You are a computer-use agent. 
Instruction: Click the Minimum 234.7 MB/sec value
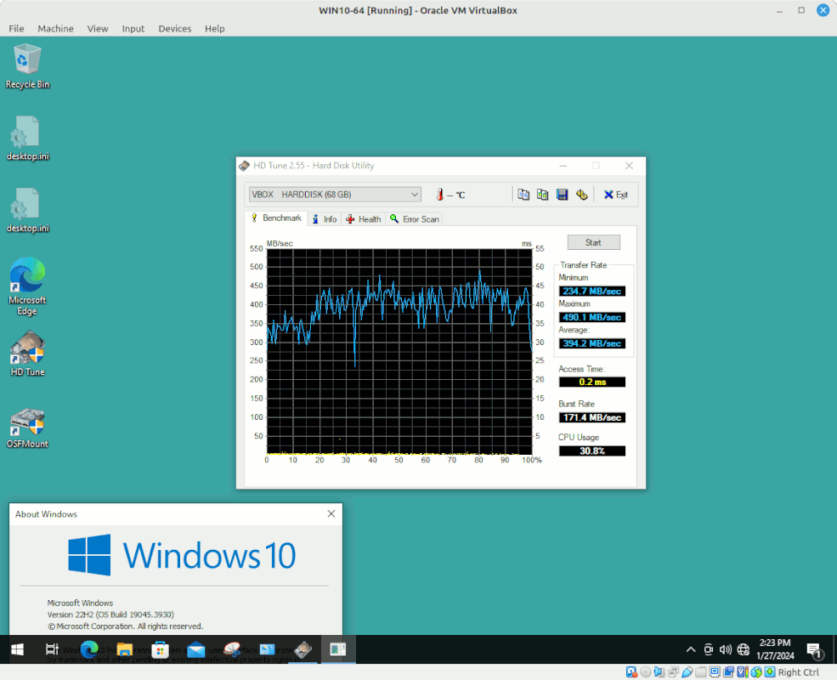pyautogui.click(x=592, y=291)
